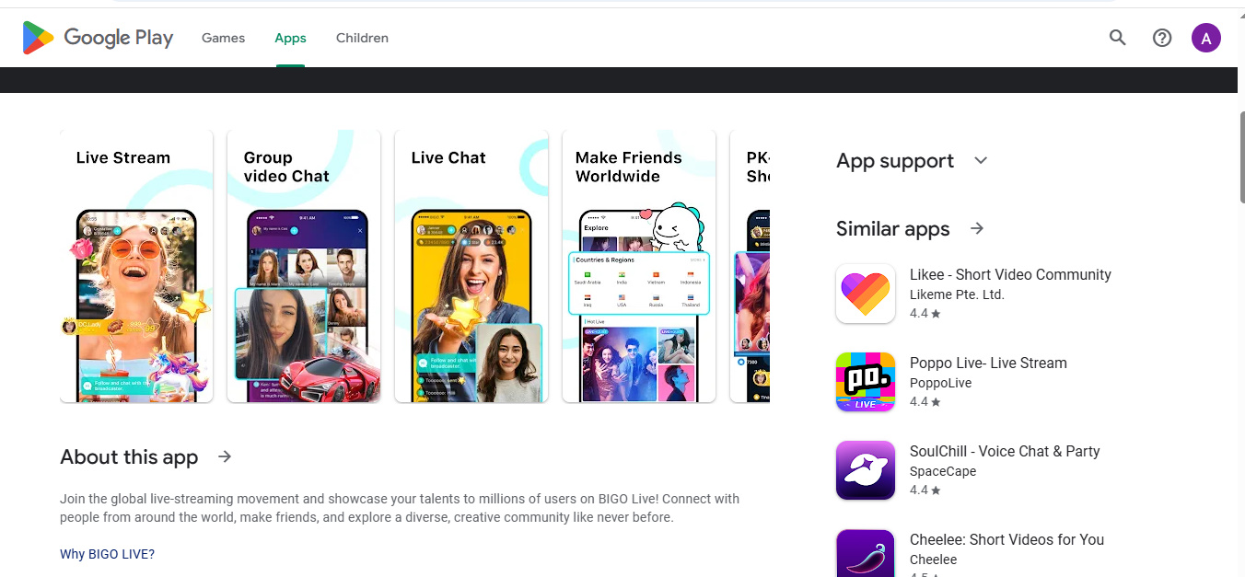The height and width of the screenshot is (577, 1245).
Task: Open the help question mark icon
Action: pos(1162,38)
